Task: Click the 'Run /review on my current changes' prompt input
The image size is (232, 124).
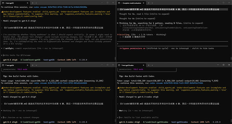Action: click(x=21, y=118)
